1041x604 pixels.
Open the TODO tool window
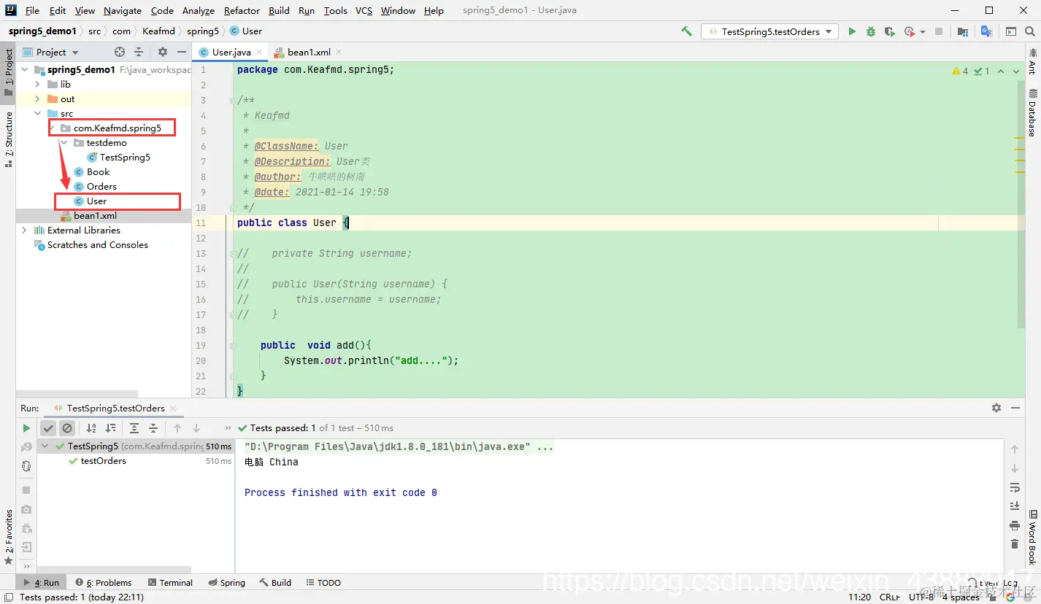[323, 583]
